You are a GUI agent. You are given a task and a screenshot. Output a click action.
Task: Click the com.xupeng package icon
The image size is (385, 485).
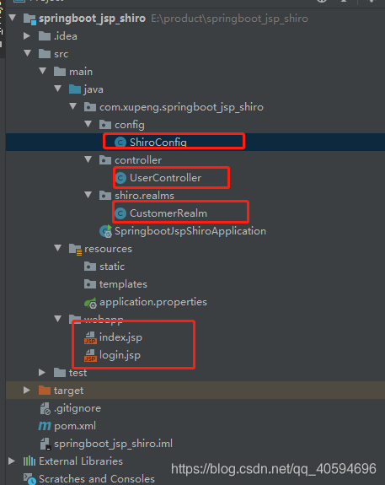click(90, 107)
